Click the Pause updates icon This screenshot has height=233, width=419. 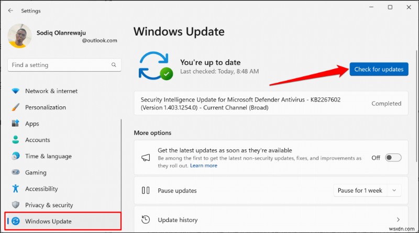pyautogui.click(x=146, y=191)
